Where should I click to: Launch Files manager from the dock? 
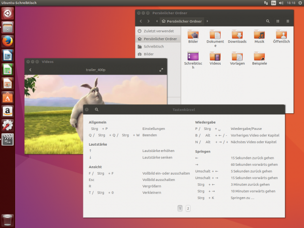pyautogui.click(x=7, y=27)
